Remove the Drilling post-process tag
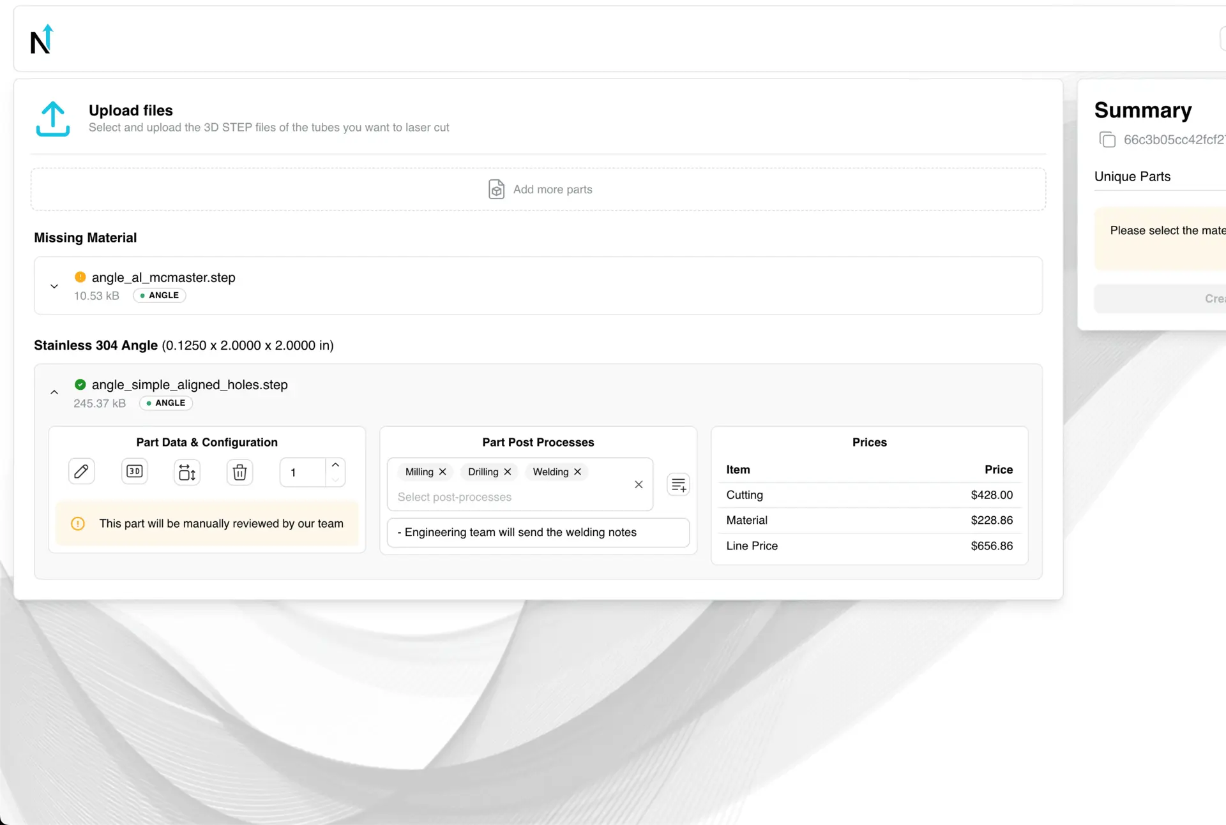 [x=508, y=472]
